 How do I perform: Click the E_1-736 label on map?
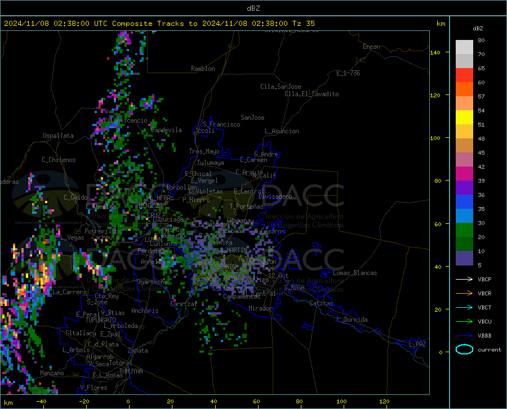[348, 73]
